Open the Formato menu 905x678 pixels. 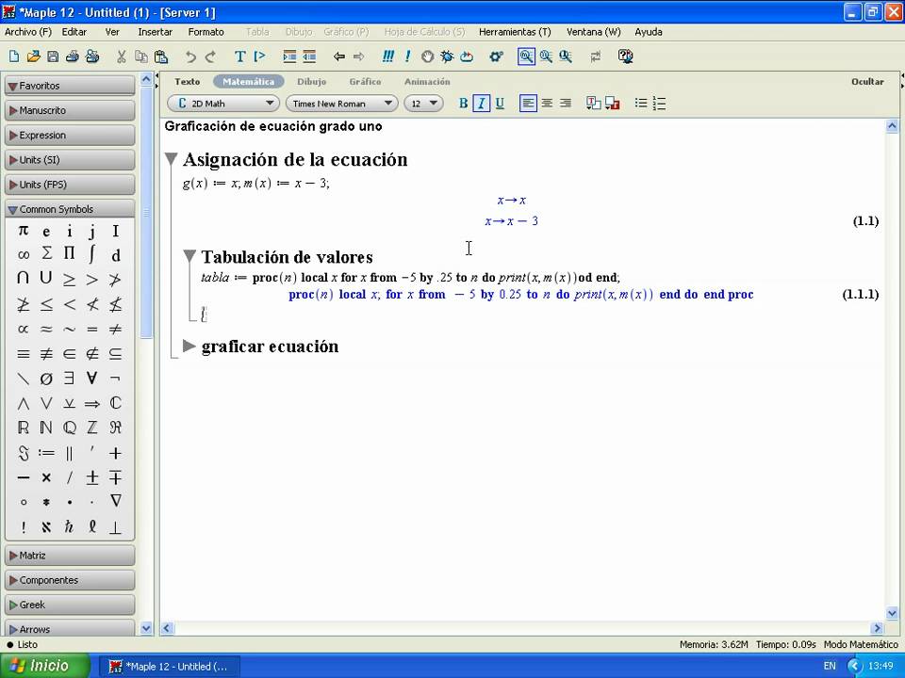(206, 32)
